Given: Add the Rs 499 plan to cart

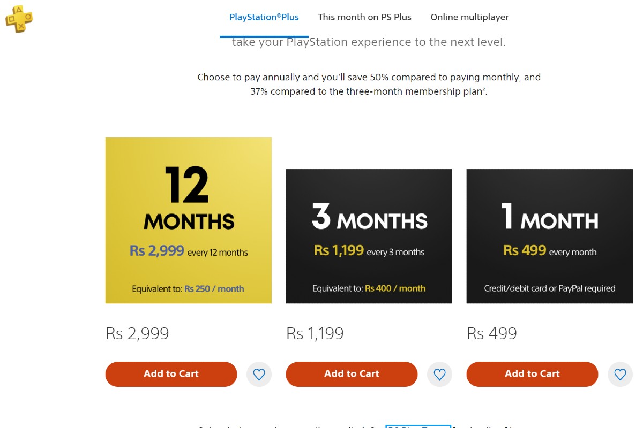Looking at the screenshot, I should coord(532,374).
